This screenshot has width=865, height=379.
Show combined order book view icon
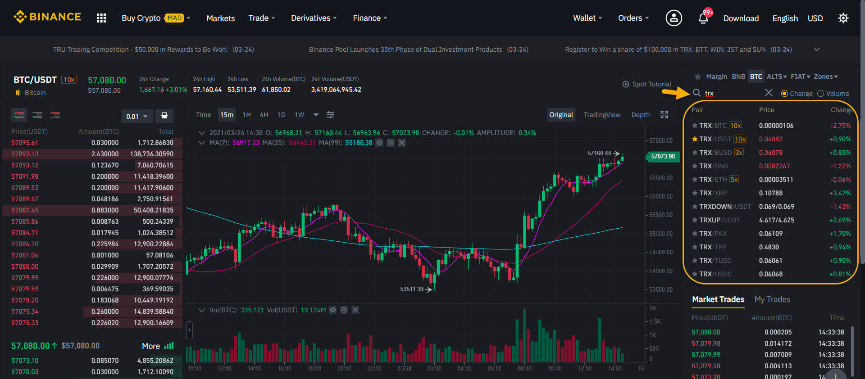tap(19, 115)
